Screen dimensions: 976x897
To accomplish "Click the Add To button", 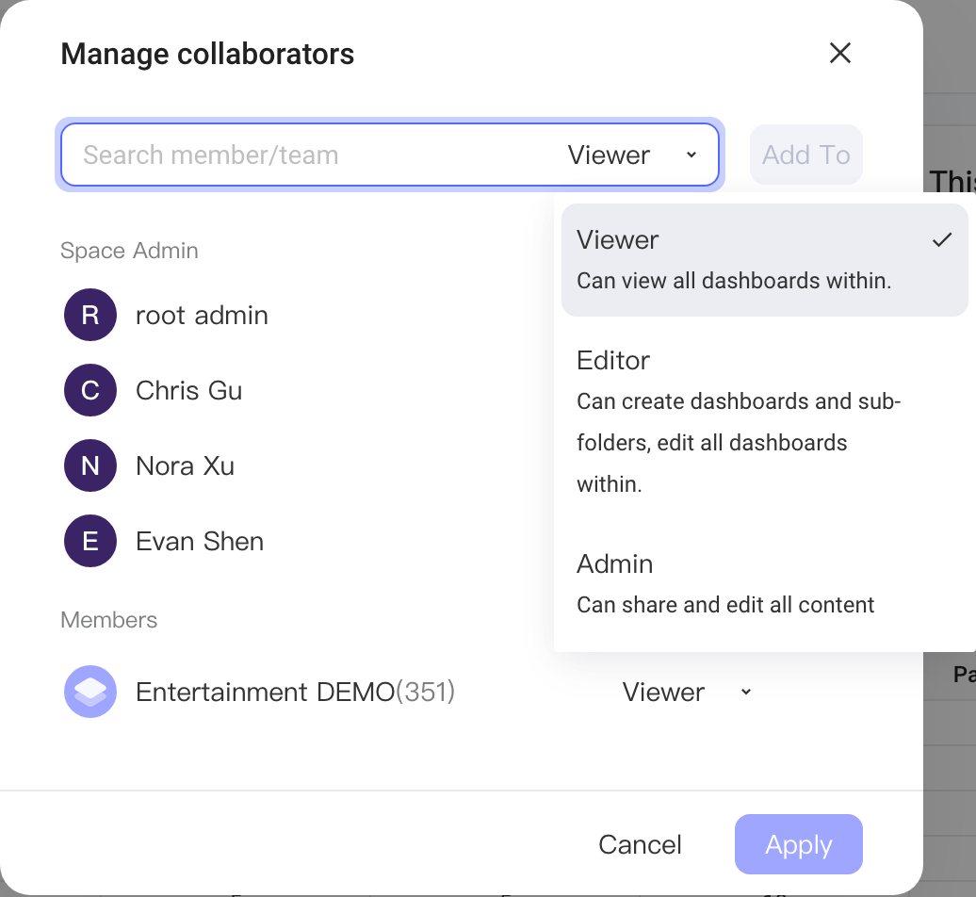I will click(x=806, y=155).
